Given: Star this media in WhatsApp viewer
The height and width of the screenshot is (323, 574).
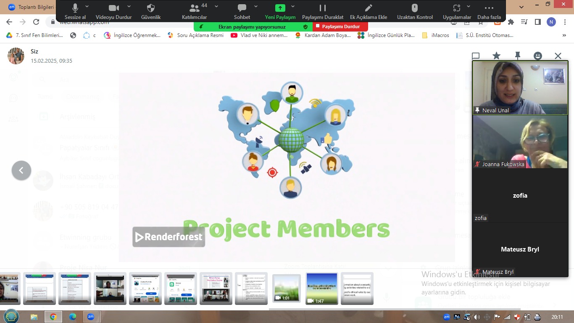Looking at the screenshot, I should pos(496,56).
